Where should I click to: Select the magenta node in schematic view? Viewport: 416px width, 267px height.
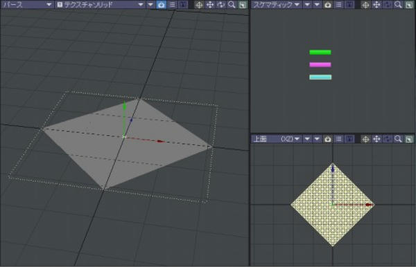(320, 64)
